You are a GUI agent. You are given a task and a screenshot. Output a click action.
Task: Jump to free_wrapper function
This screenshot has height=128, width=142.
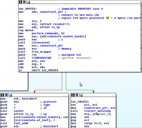(x=42, y=52)
